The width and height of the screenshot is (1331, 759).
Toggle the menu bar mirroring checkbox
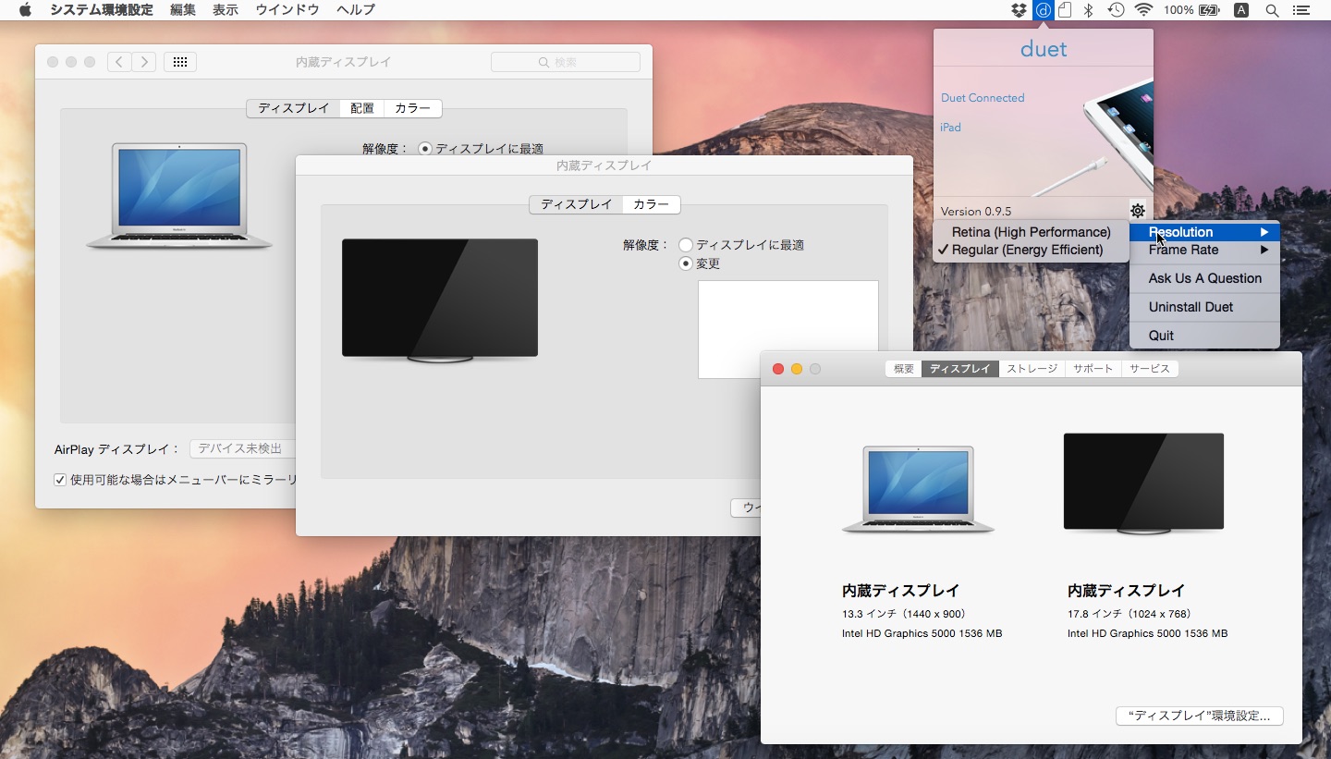coord(60,480)
